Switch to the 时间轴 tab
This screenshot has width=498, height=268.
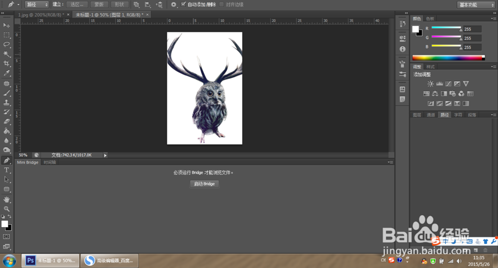coord(49,162)
